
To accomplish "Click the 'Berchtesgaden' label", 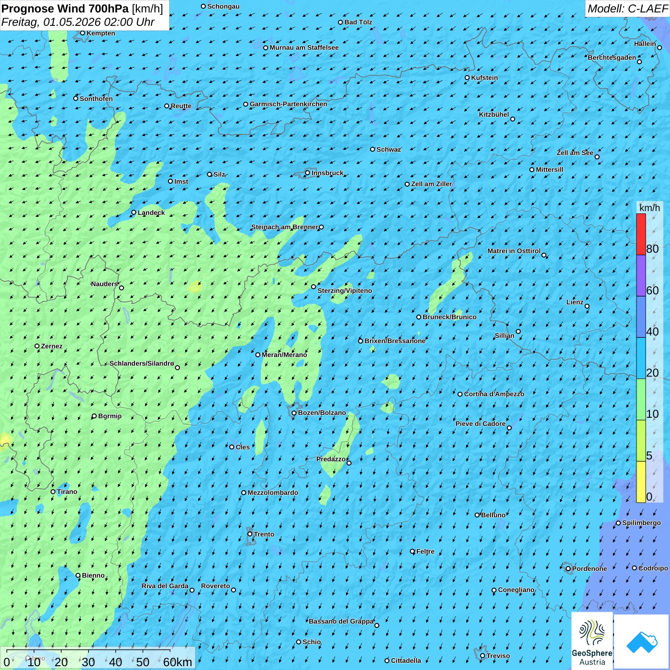I will [x=612, y=57].
